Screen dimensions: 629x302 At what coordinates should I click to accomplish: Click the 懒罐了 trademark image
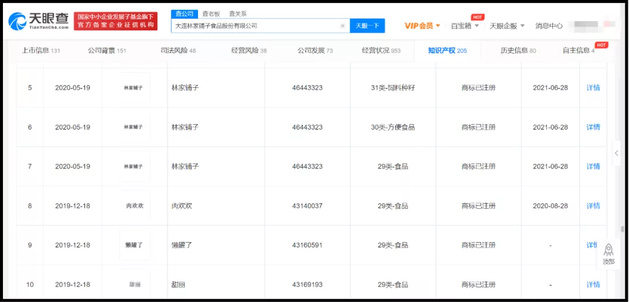coord(135,245)
